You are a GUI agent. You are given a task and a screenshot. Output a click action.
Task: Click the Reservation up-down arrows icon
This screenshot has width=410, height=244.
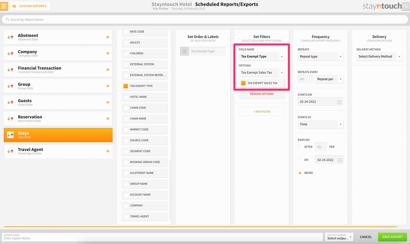[10, 119]
